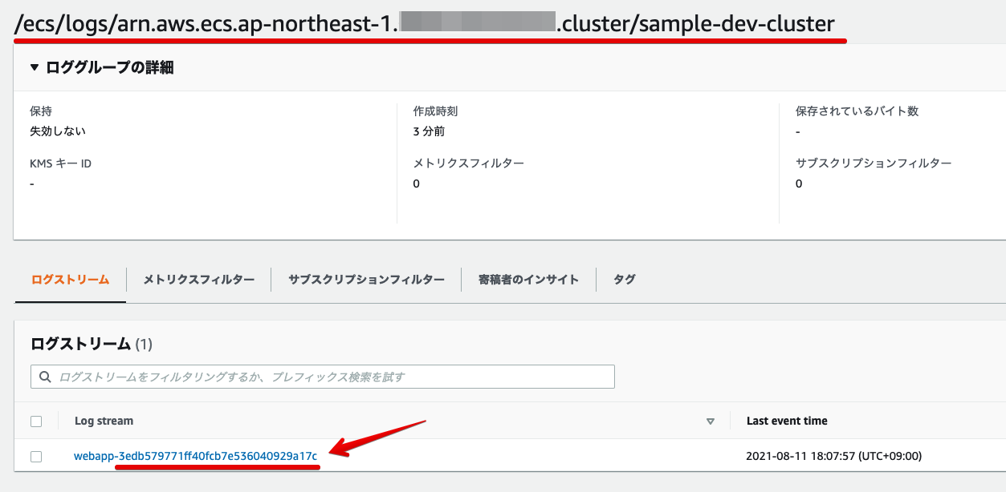Switch to the メトリクスフィルター tab
Image resolution: width=1006 pixels, height=492 pixels.
pos(202,279)
